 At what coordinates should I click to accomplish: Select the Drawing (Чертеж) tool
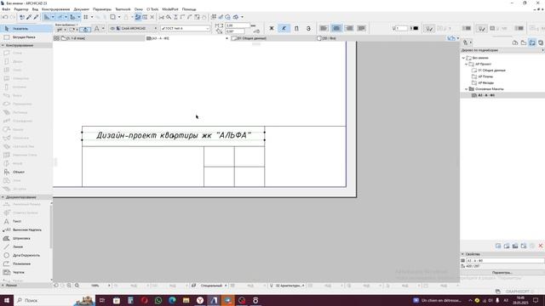coord(25,272)
